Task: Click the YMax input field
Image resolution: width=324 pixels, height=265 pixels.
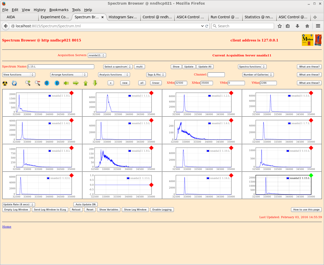Action: tap(268, 83)
